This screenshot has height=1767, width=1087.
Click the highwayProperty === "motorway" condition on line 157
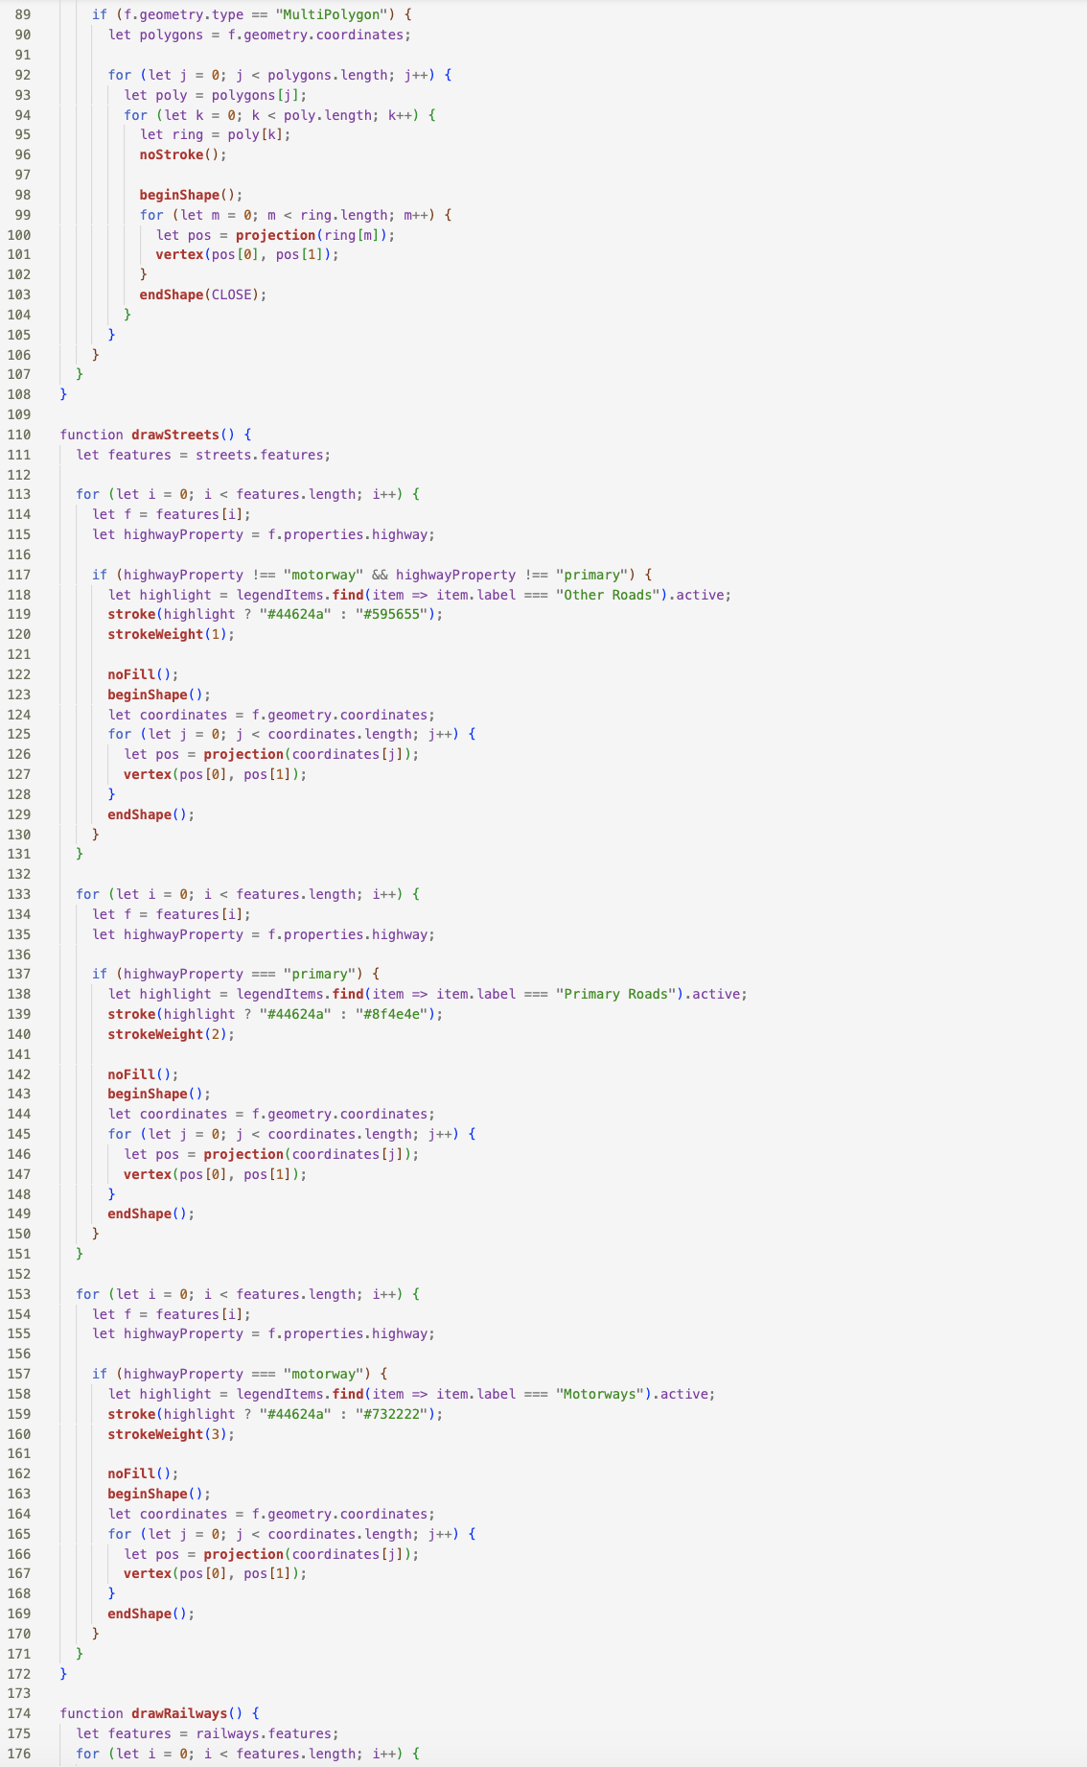pyautogui.click(x=243, y=1374)
